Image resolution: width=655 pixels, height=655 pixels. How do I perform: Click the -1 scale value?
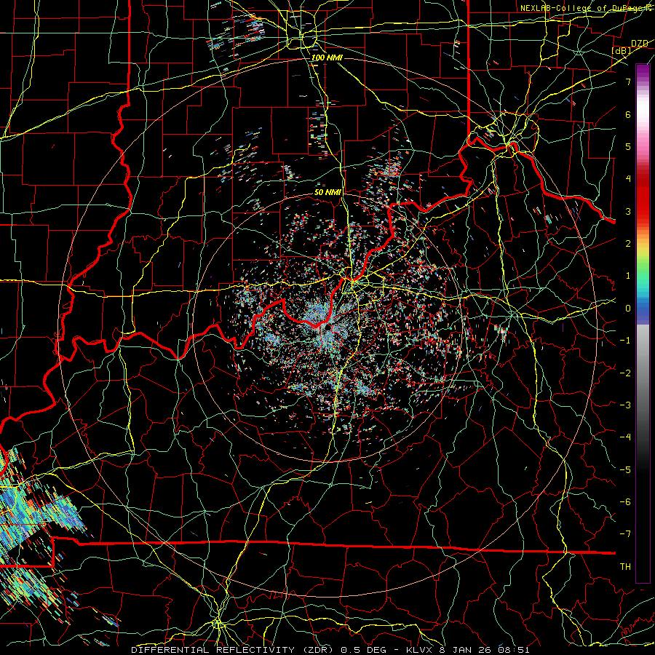click(625, 341)
